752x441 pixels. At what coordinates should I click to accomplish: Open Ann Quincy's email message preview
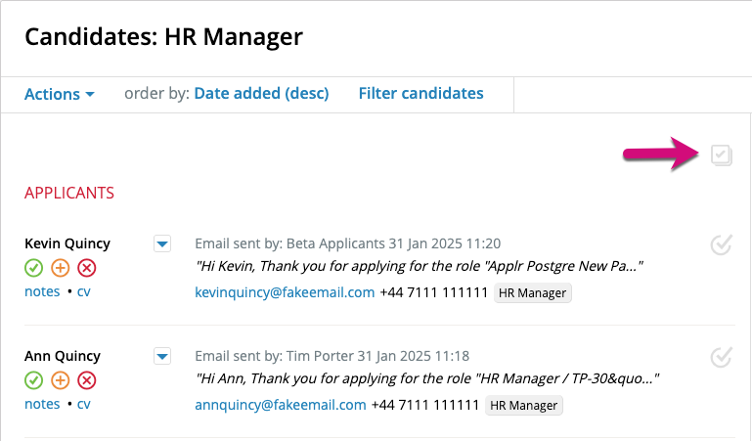pos(427,378)
